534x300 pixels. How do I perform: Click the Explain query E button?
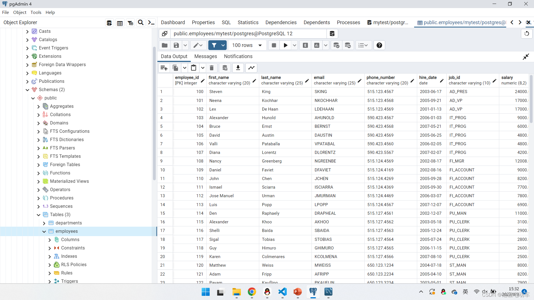[305, 45]
